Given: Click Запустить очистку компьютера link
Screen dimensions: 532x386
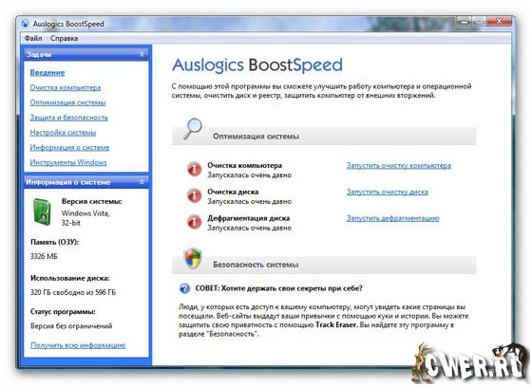Looking at the screenshot, I should (399, 166).
